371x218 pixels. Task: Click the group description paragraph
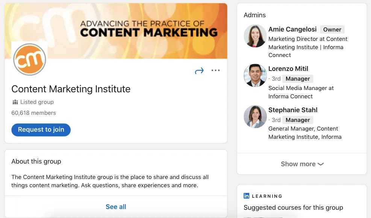110,181
